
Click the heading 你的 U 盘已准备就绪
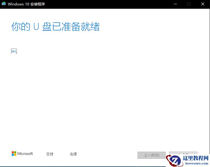[55, 27]
